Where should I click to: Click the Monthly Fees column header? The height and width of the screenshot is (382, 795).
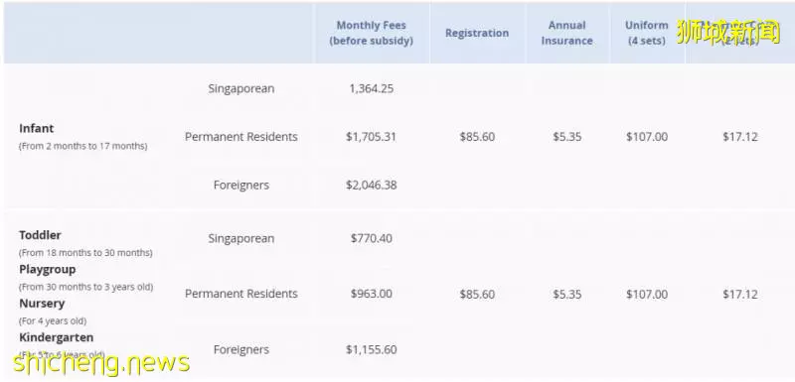(x=371, y=33)
